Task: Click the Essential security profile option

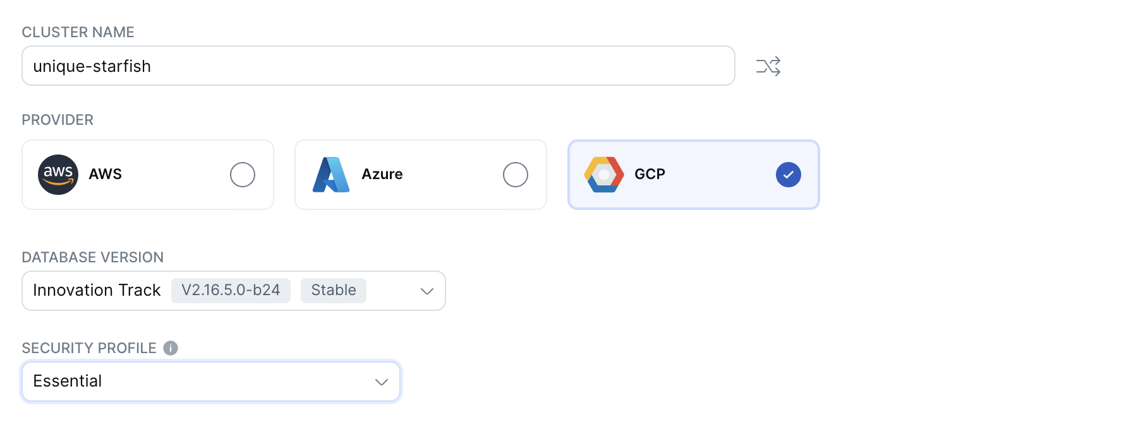Action: [68, 381]
